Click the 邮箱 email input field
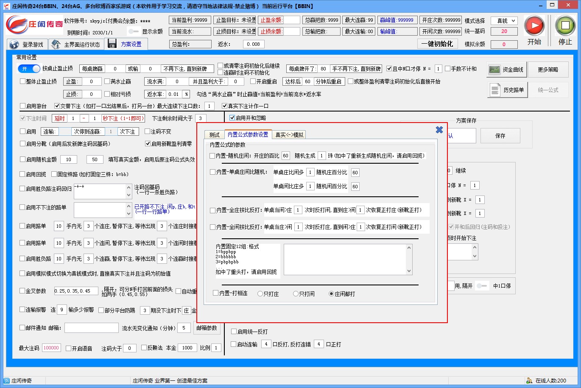 [91, 328]
